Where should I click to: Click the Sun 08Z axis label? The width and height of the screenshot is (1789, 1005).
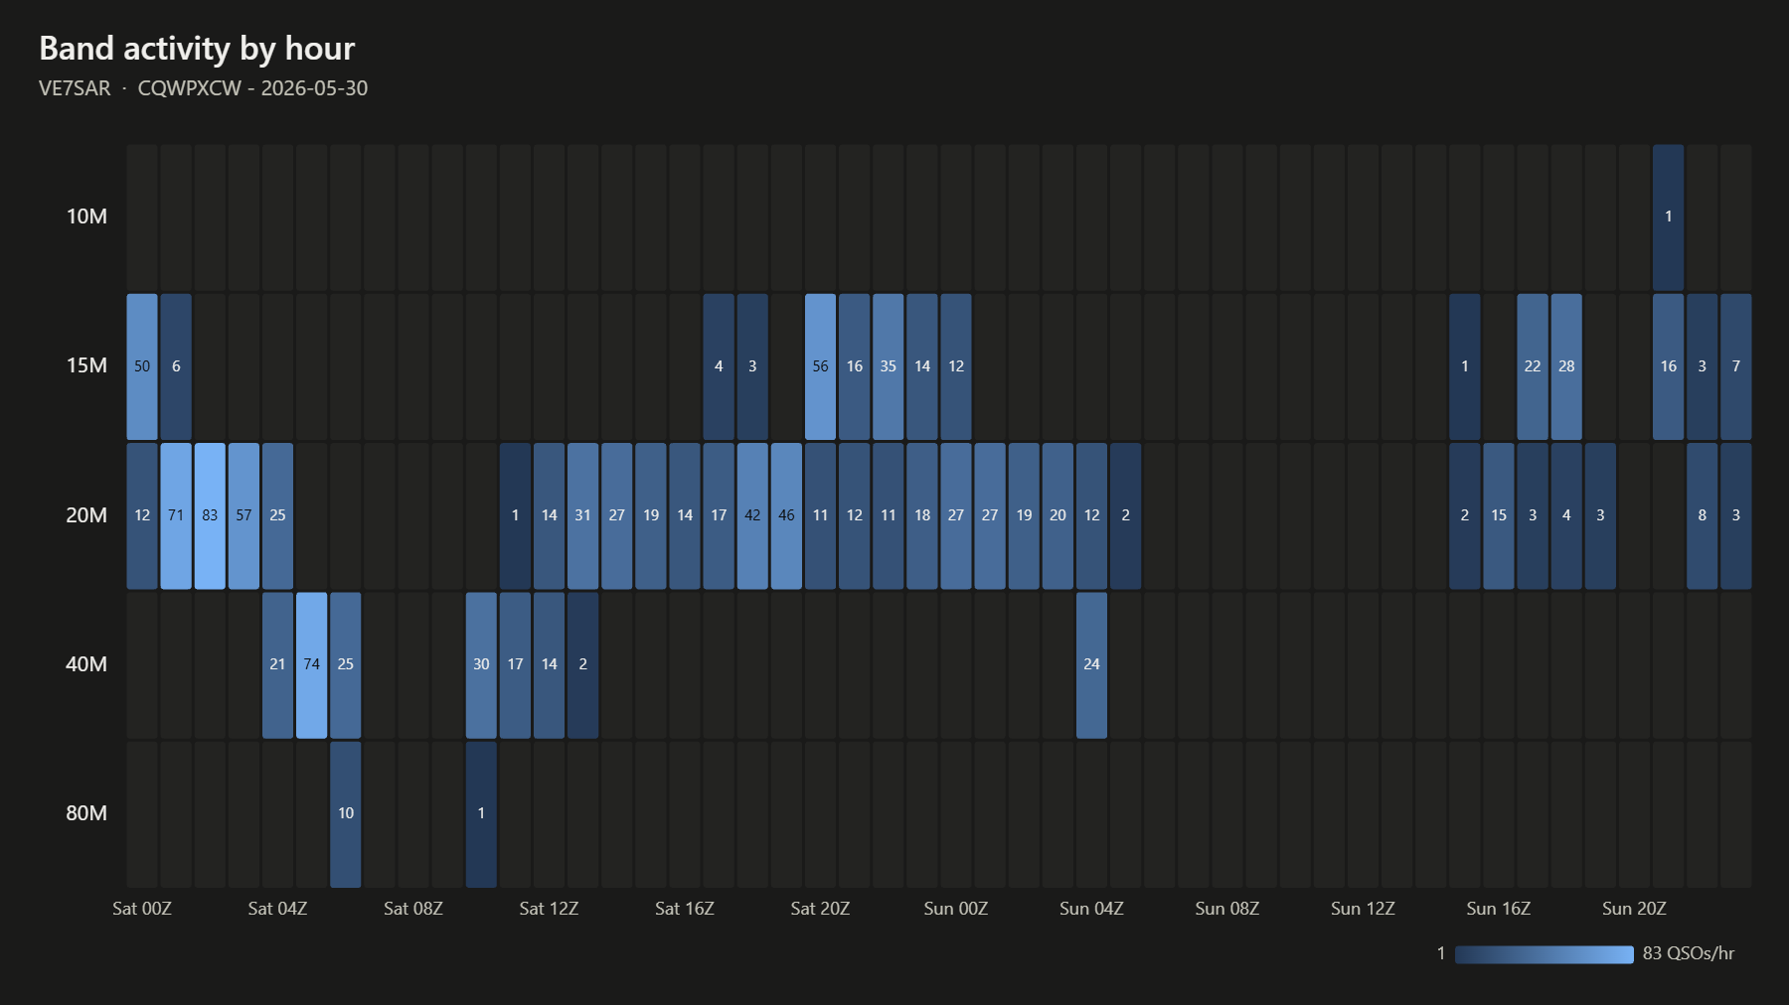click(1227, 909)
